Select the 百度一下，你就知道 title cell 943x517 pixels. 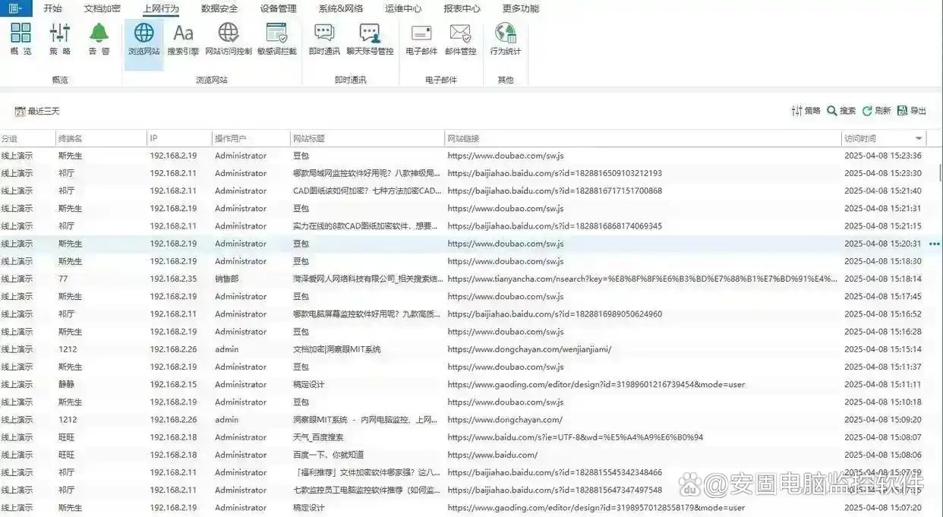pyautogui.click(x=328, y=455)
